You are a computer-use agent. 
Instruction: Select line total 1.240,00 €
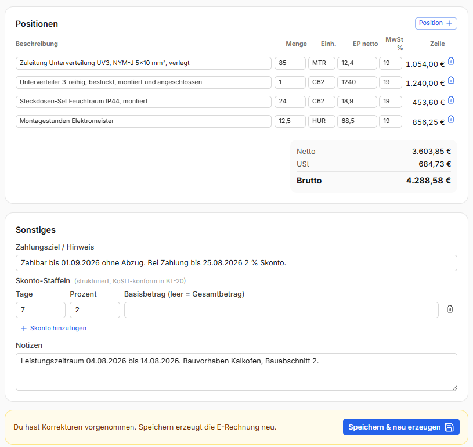point(425,83)
